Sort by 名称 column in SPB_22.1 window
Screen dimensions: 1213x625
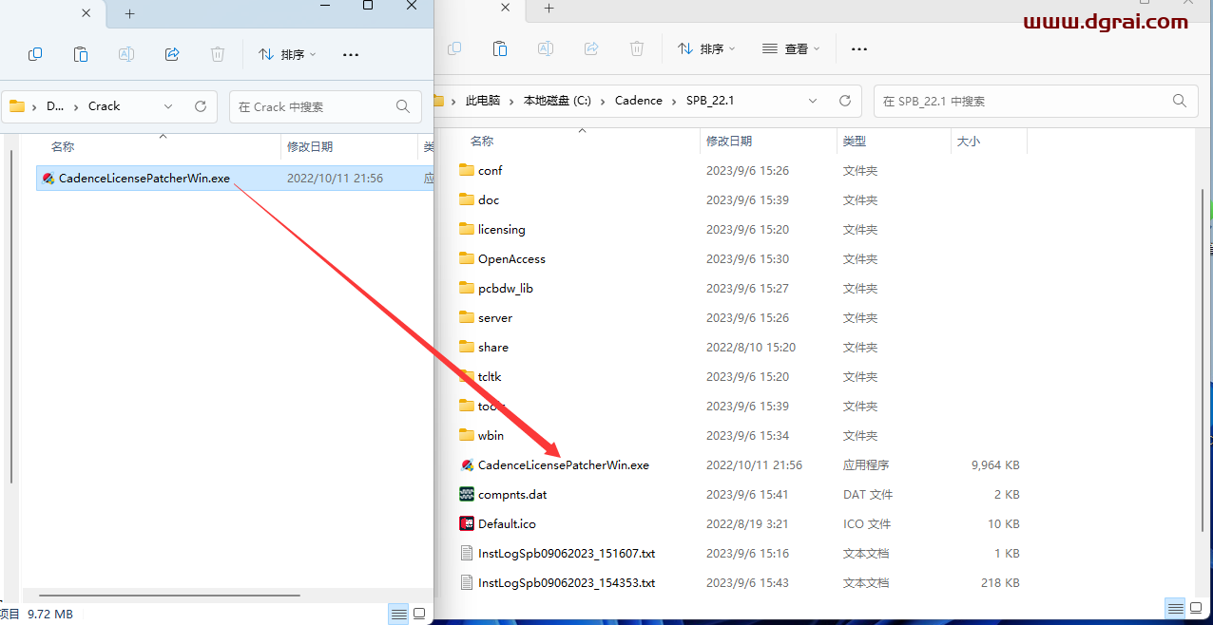coord(482,142)
